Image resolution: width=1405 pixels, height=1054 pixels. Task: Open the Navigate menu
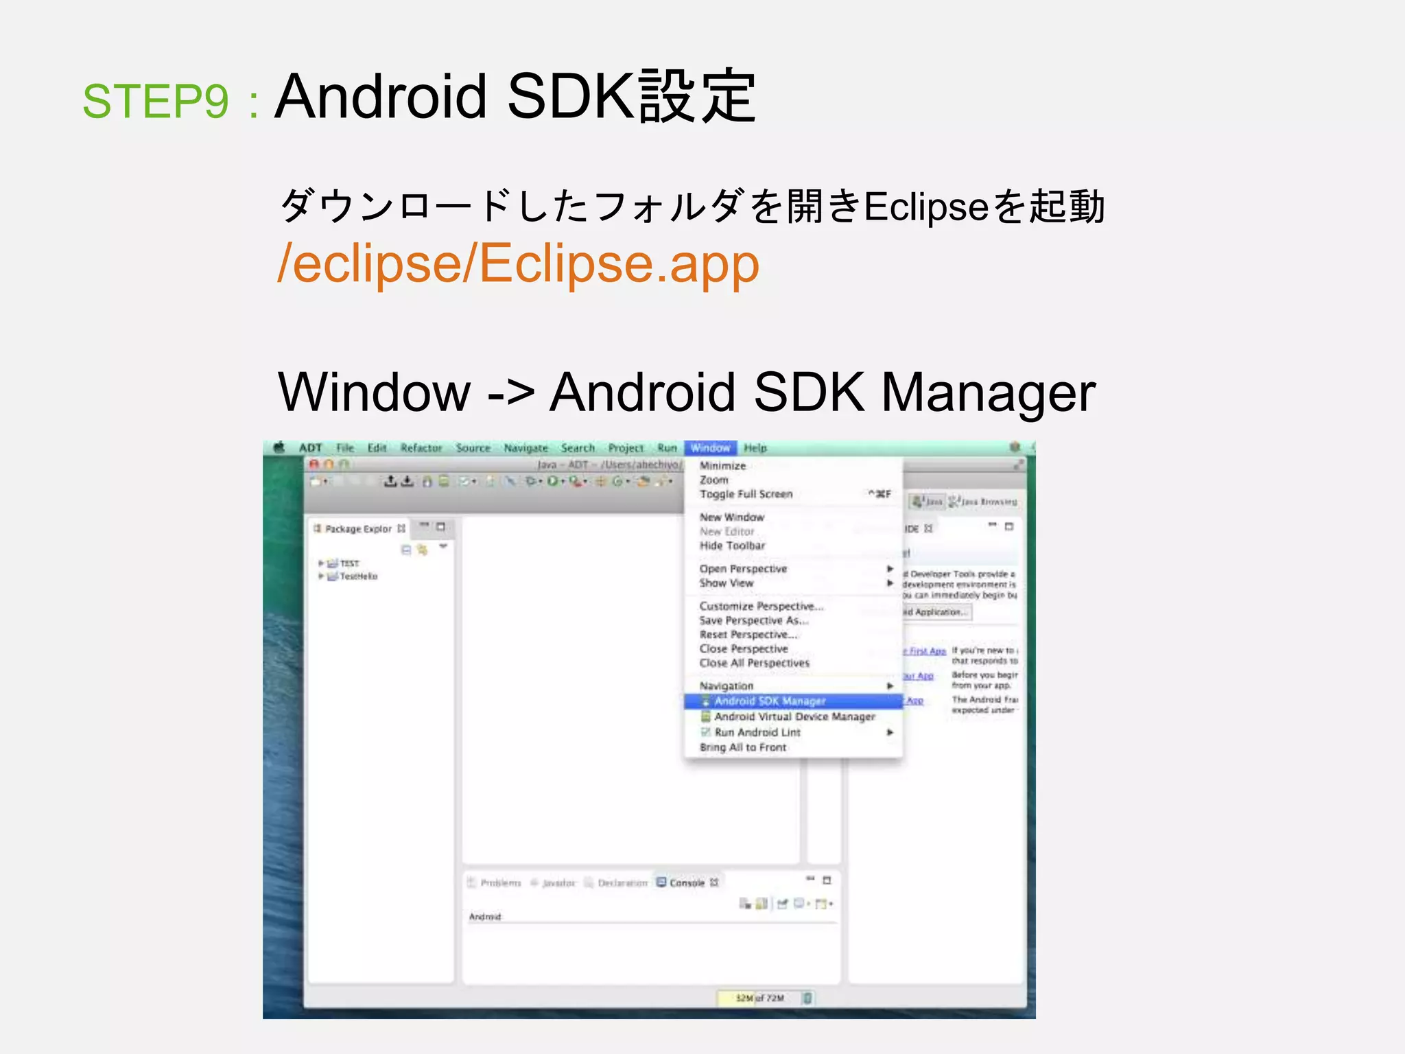tap(526, 448)
